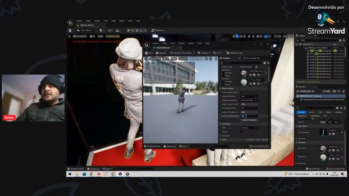Open the Build menu in the main editor menu bar
The height and width of the screenshot is (196, 349).
(x=113, y=21)
